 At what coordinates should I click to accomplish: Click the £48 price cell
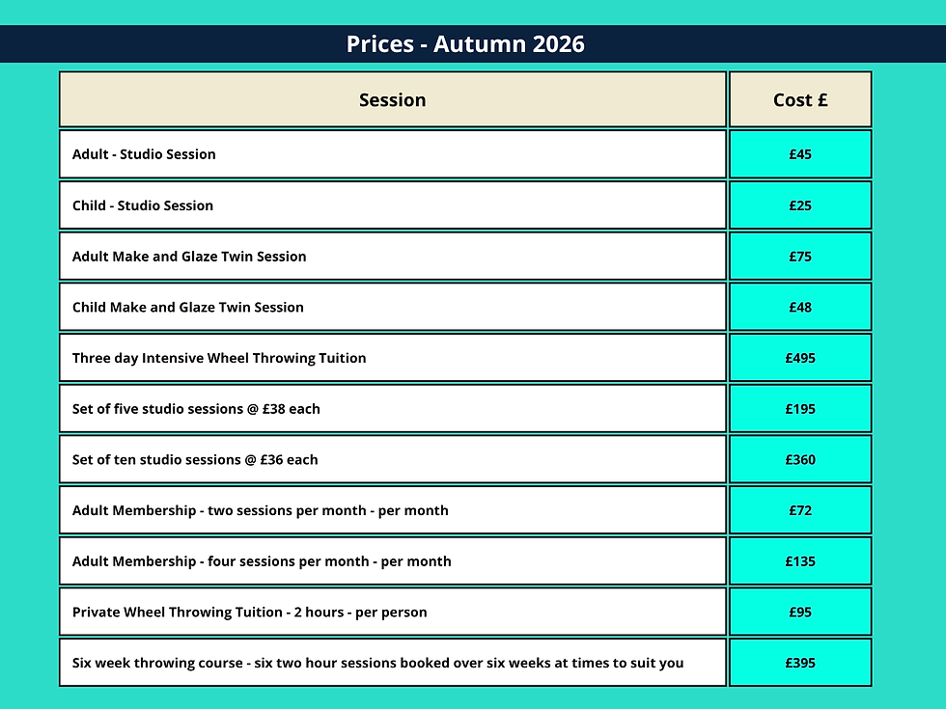[x=800, y=307]
